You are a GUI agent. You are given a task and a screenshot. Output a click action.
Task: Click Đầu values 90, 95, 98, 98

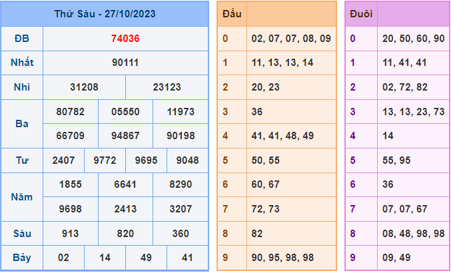282,258
